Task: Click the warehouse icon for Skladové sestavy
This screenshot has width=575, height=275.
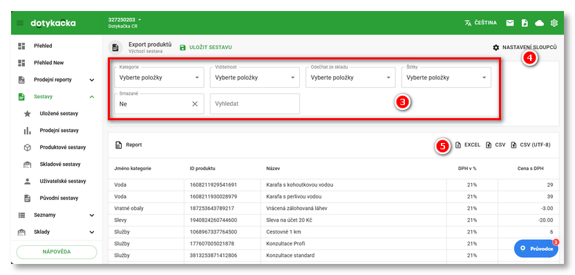Action: [28, 164]
